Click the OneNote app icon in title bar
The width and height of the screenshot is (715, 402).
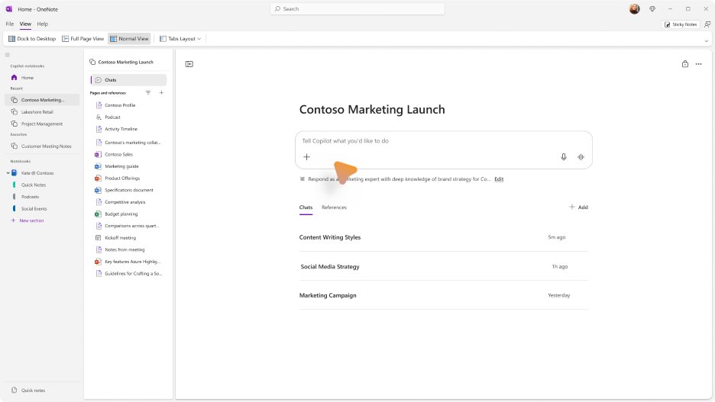[8, 8]
